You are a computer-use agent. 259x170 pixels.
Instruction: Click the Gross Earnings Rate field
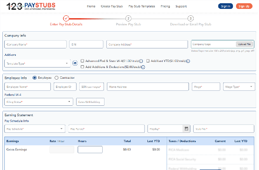(x=62, y=150)
